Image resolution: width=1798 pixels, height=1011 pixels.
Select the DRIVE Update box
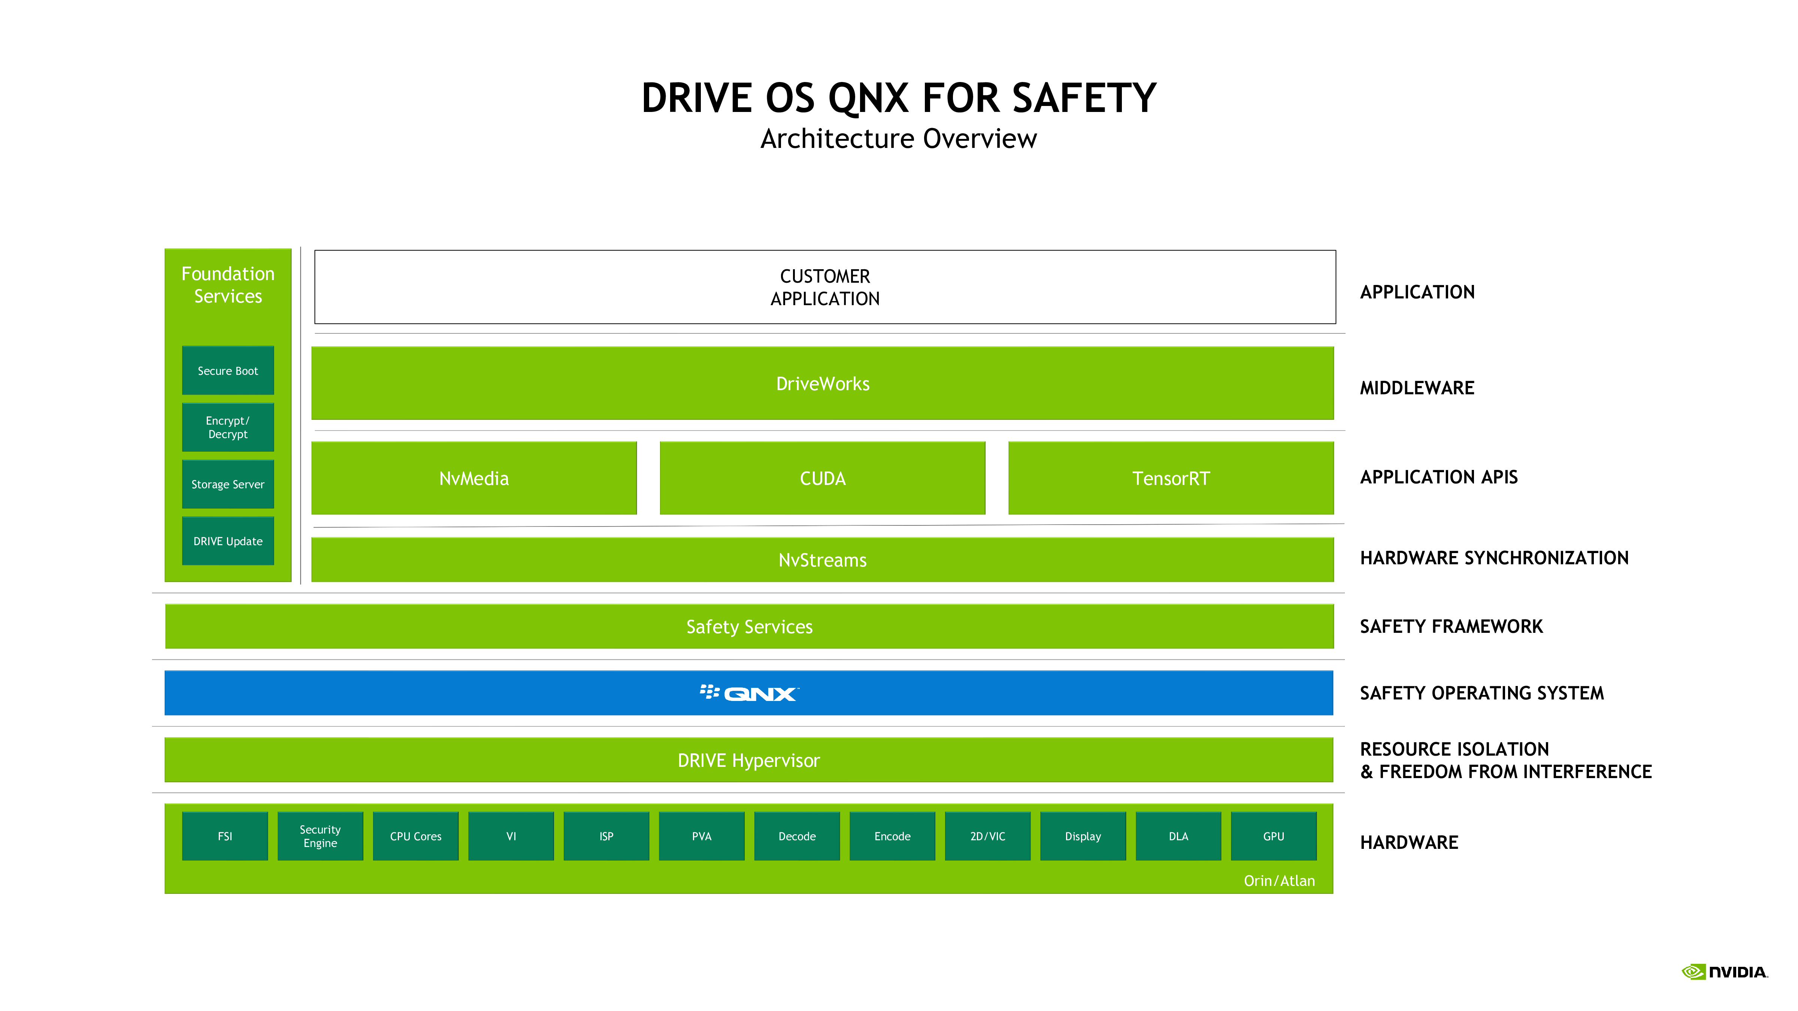coord(228,541)
